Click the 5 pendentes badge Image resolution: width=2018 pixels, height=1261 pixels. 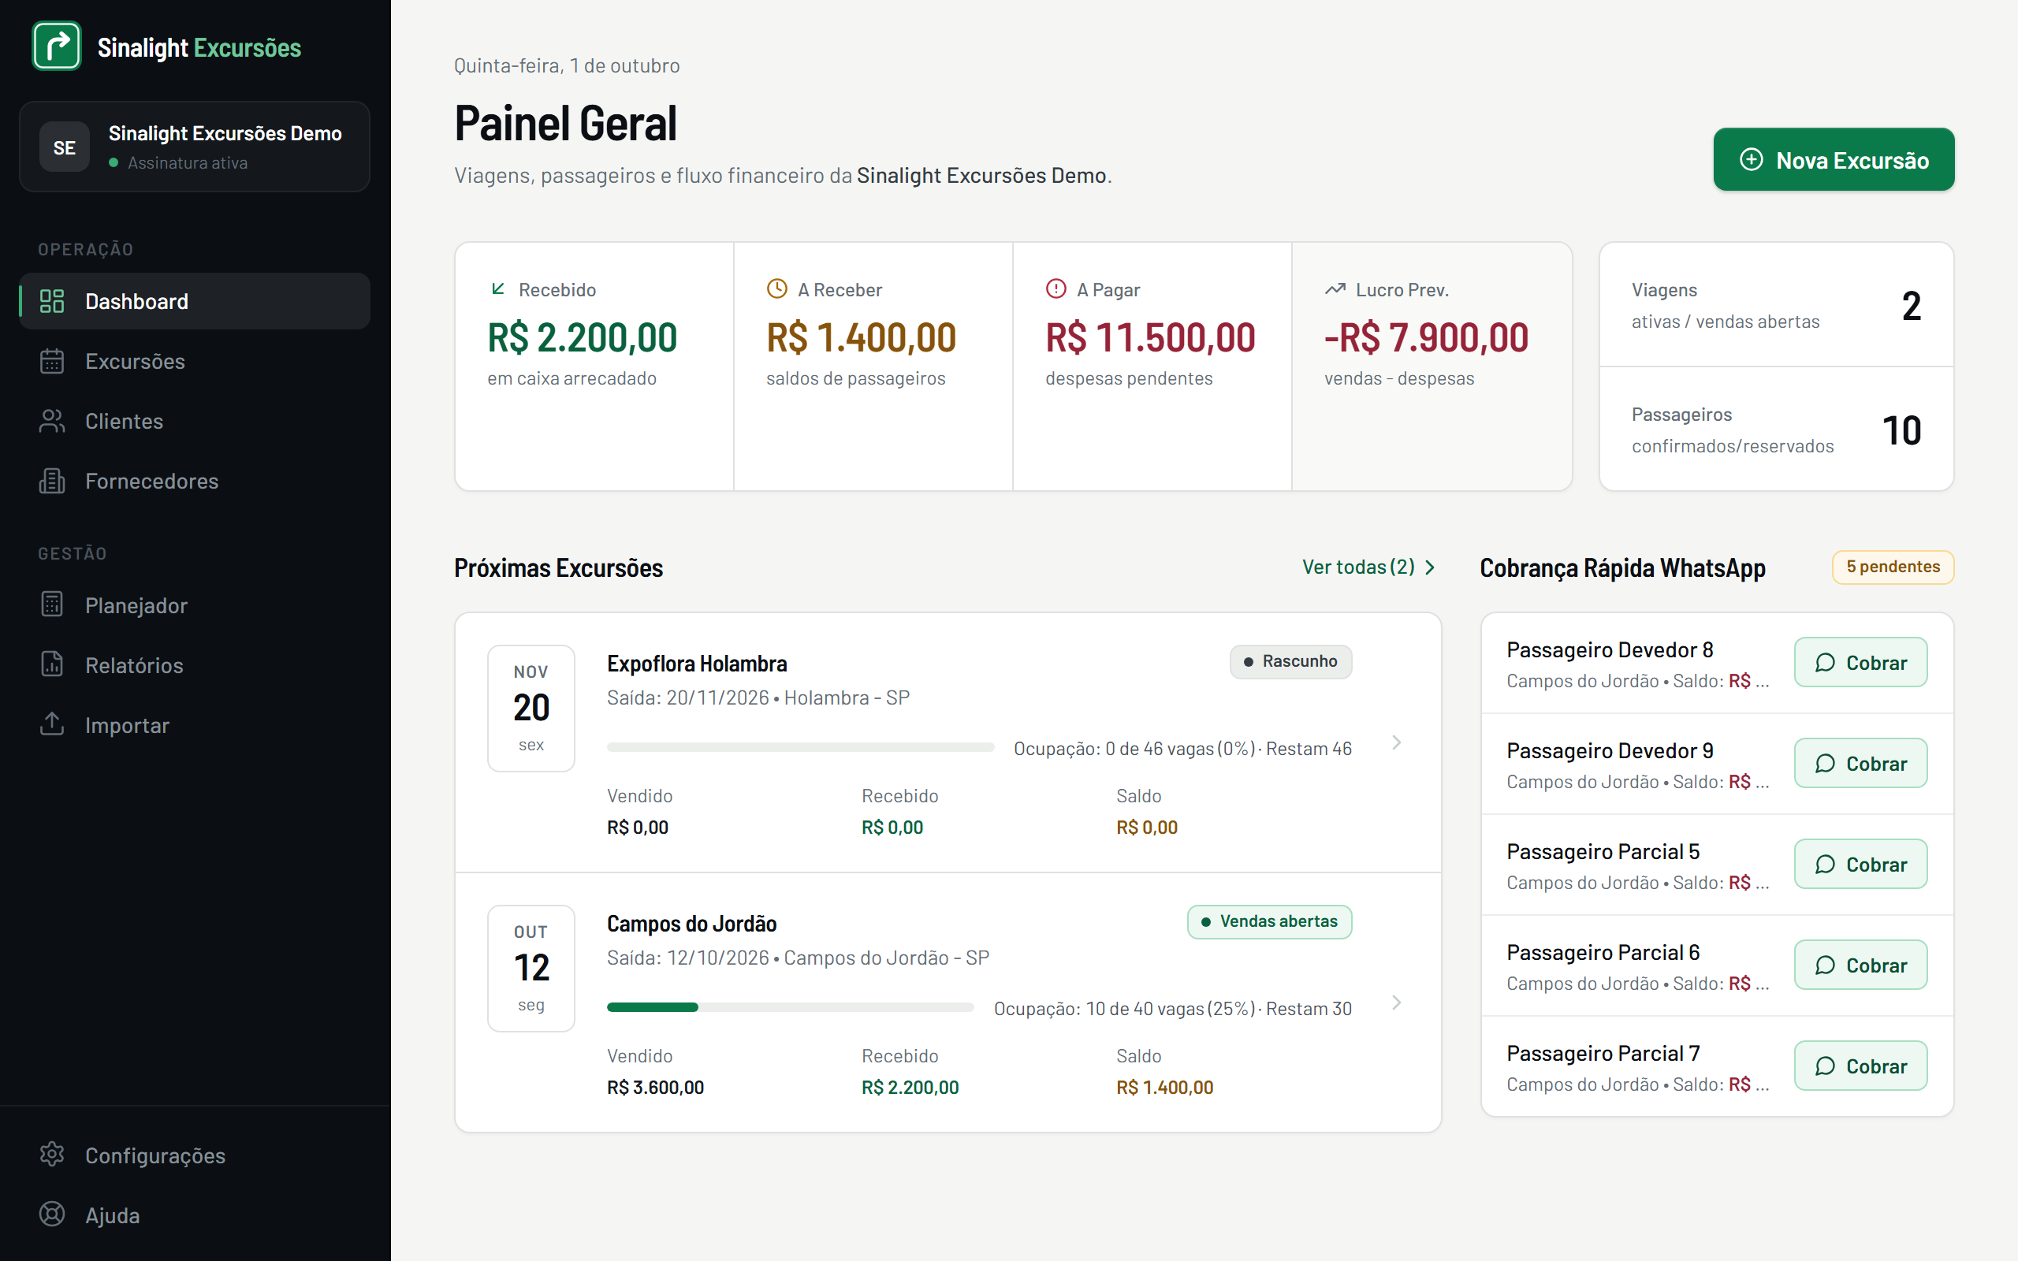(x=1893, y=567)
